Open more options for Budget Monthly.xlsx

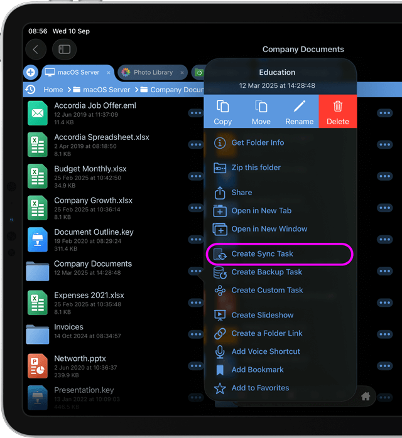click(x=195, y=176)
